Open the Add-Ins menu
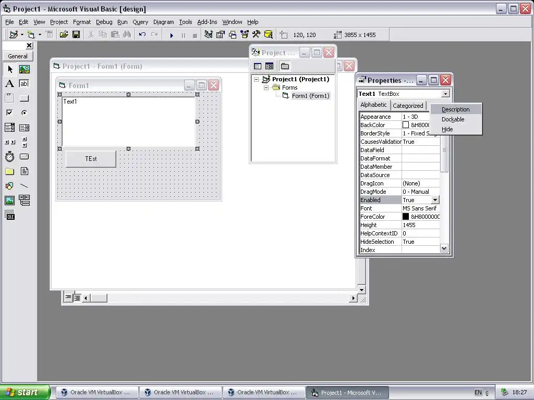Image resolution: width=534 pixels, height=400 pixels. pyautogui.click(x=207, y=22)
